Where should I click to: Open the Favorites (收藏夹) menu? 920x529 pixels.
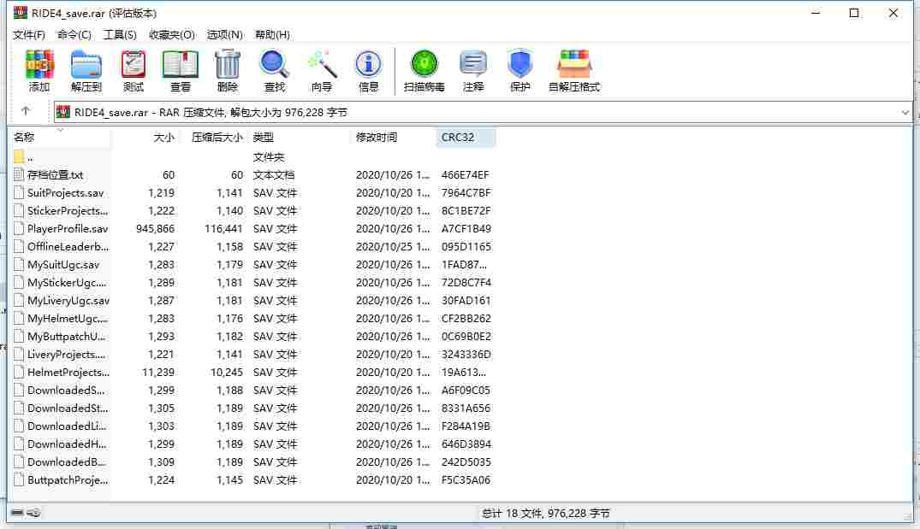pos(171,34)
